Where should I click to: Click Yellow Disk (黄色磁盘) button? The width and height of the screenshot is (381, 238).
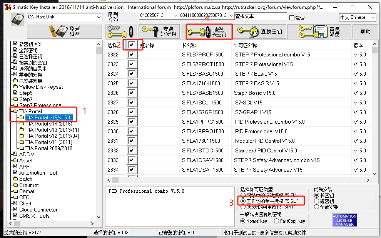tap(319, 31)
